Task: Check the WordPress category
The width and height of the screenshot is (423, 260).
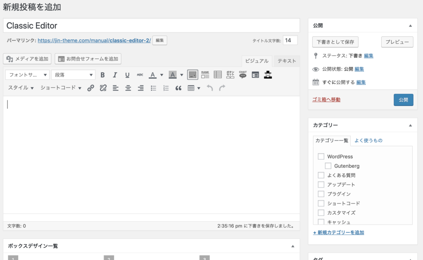Action: click(x=321, y=157)
